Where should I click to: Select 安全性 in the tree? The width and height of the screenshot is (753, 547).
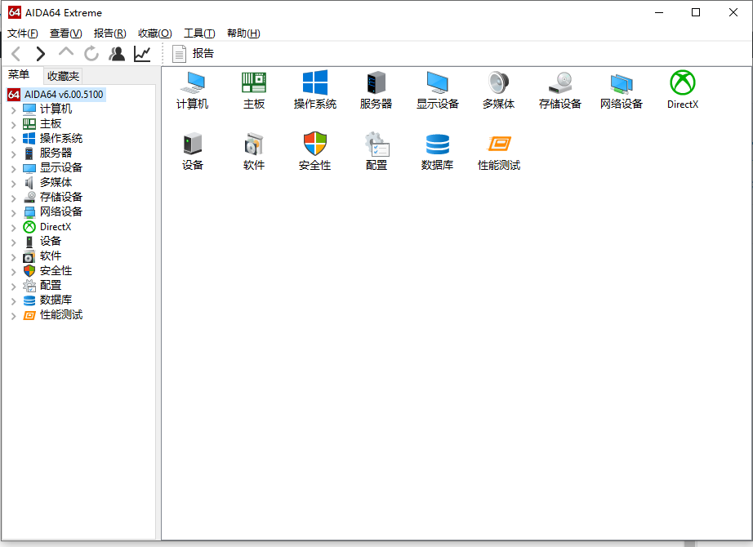(x=56, y=270)
